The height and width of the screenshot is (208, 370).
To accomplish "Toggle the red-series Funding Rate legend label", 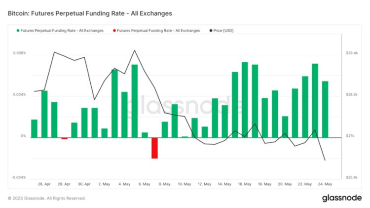I will (x=158, y=31).
